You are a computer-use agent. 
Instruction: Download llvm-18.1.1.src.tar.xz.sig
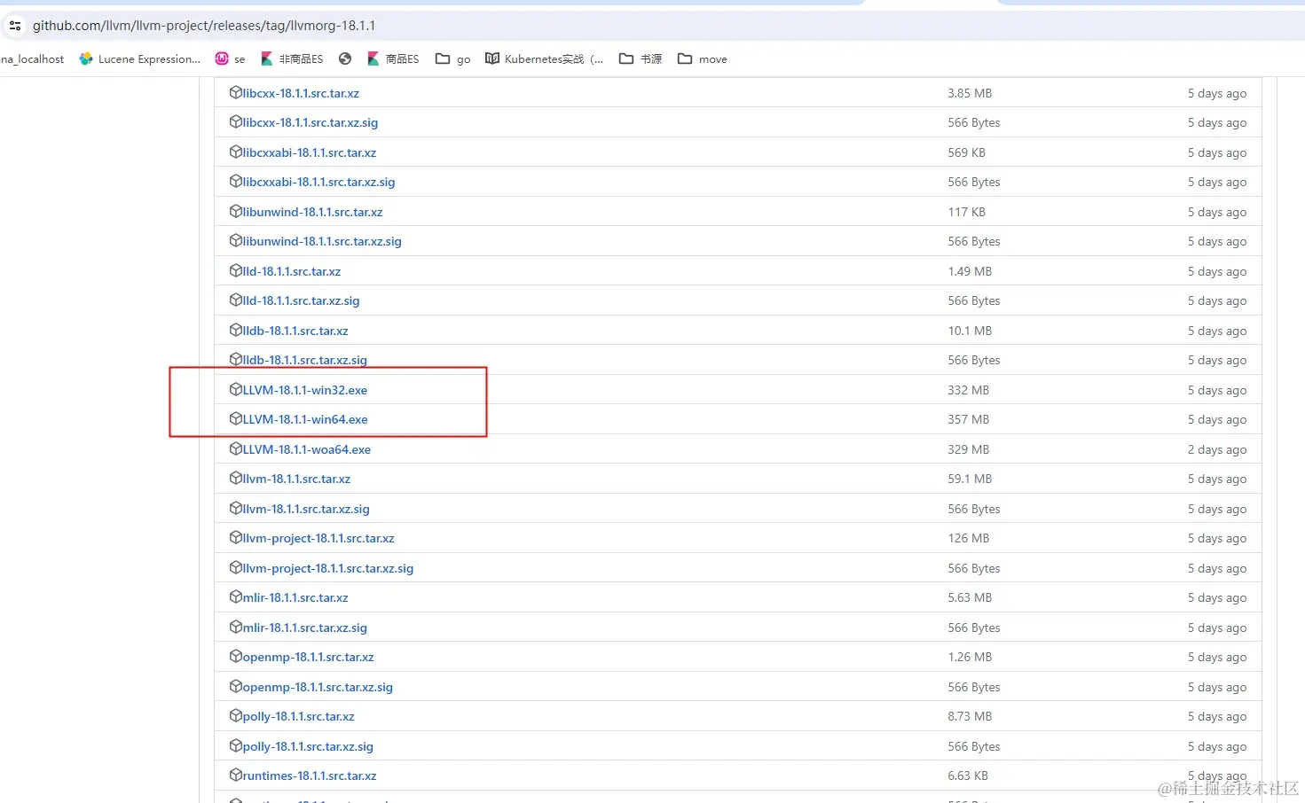[x=306, y=509]
